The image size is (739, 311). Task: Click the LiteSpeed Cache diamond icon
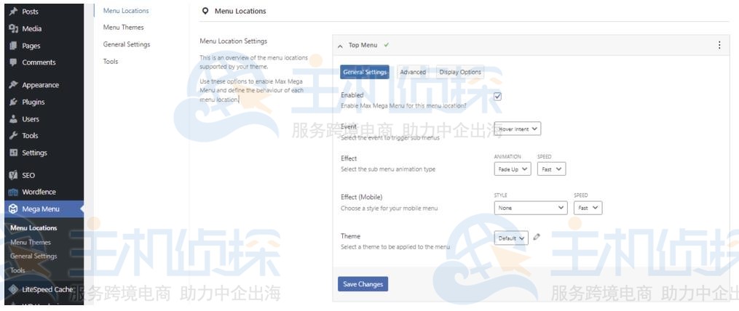click(x=13, y=289)
